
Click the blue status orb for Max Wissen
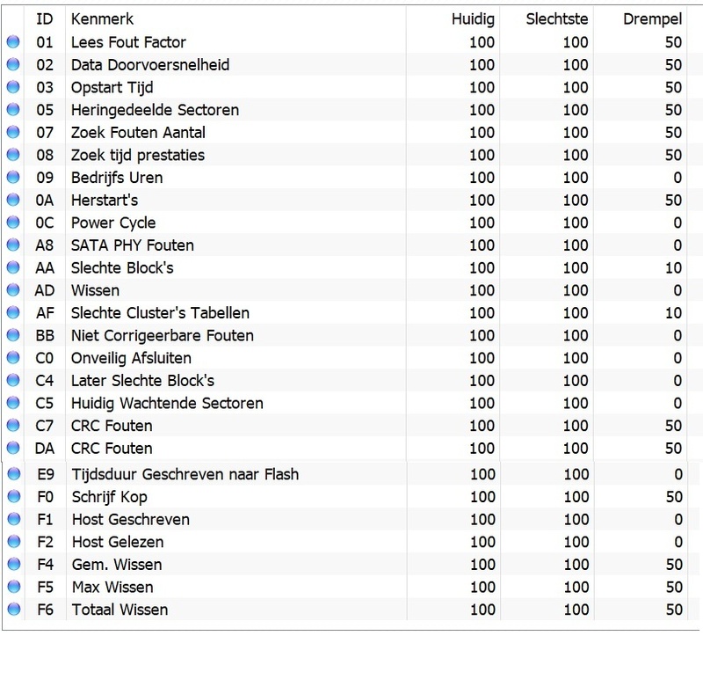click(14, 587)
